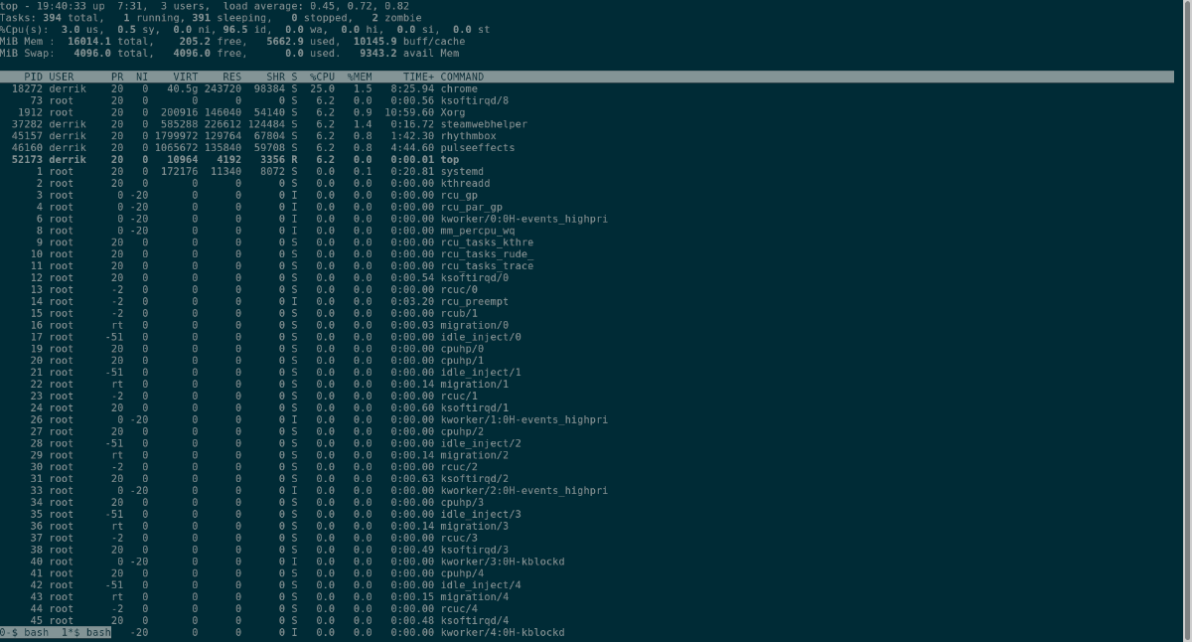Select the rcu_par_gp command name
This screenshot has height=642, width=1192.
[x=472, y=207]
